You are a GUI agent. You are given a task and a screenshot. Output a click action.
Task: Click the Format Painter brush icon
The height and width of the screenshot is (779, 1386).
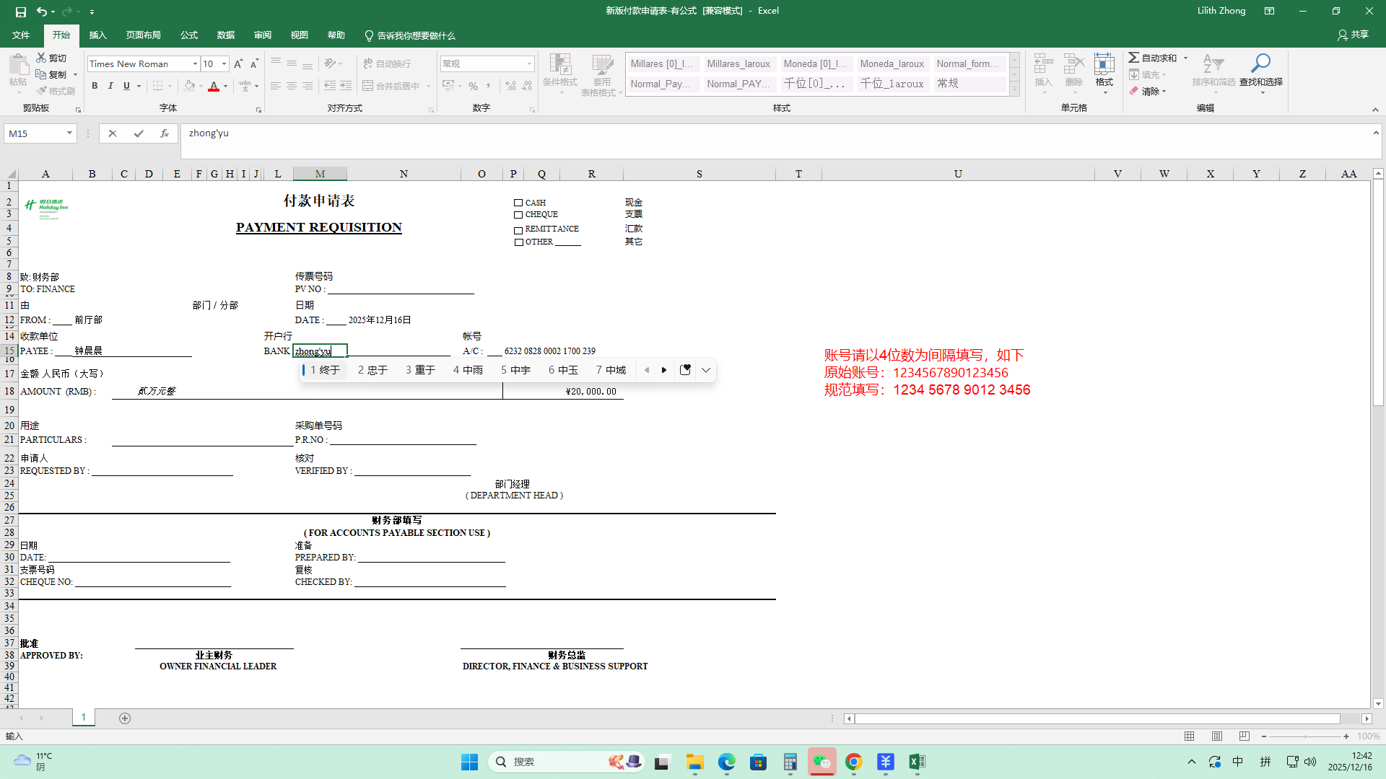click(43, 91)
